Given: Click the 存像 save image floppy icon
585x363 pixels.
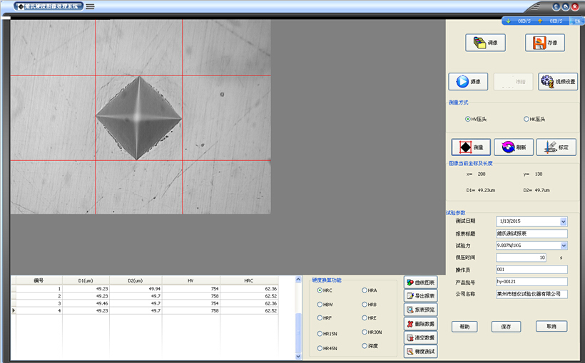Looking at the screenshot, I should click(544, 43).
